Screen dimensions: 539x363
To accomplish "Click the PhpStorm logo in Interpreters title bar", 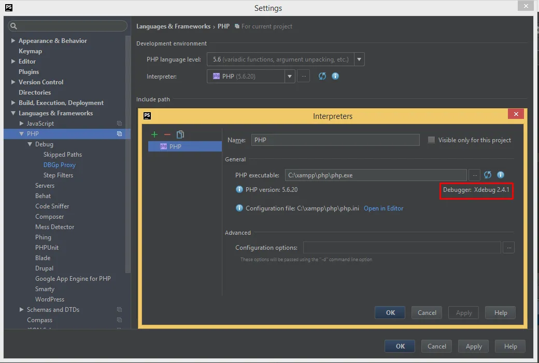I will [147, 116].
